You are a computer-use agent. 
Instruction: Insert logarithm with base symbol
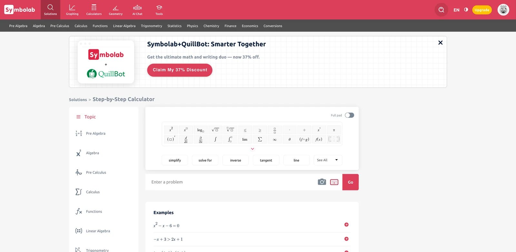pos(201,130)
